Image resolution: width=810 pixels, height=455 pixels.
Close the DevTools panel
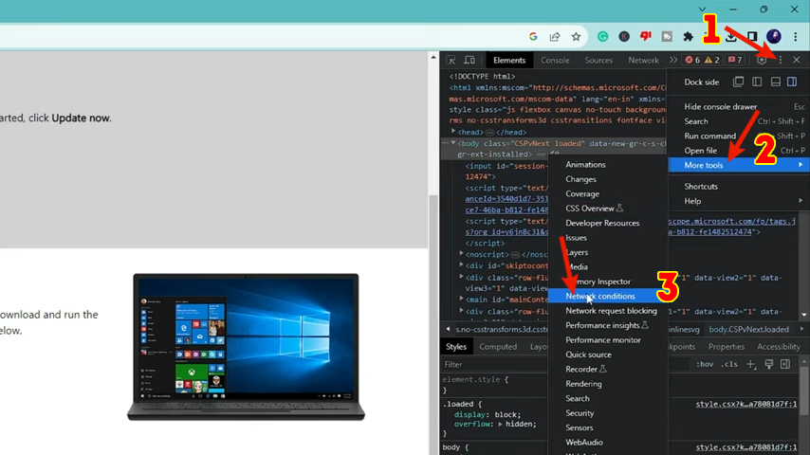(797, 60)
